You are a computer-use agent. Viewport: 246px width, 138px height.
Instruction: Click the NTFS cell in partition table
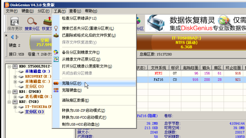pyautogui.click(x=158, y=73)
